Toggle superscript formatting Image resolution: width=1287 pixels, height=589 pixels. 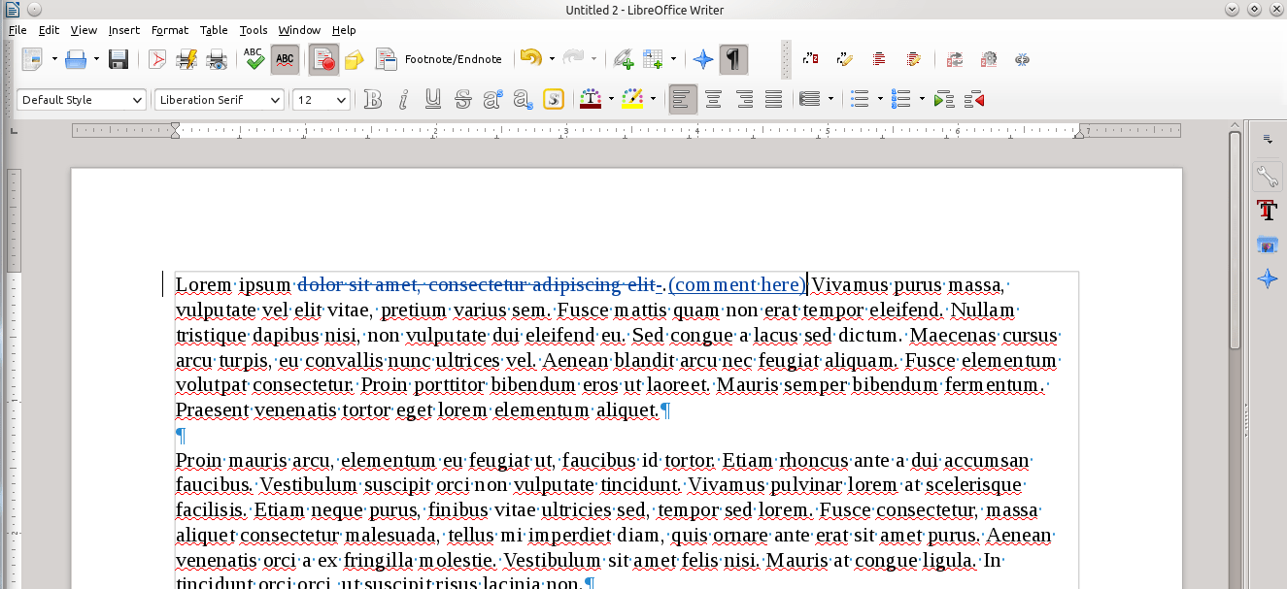click(492, 99)
